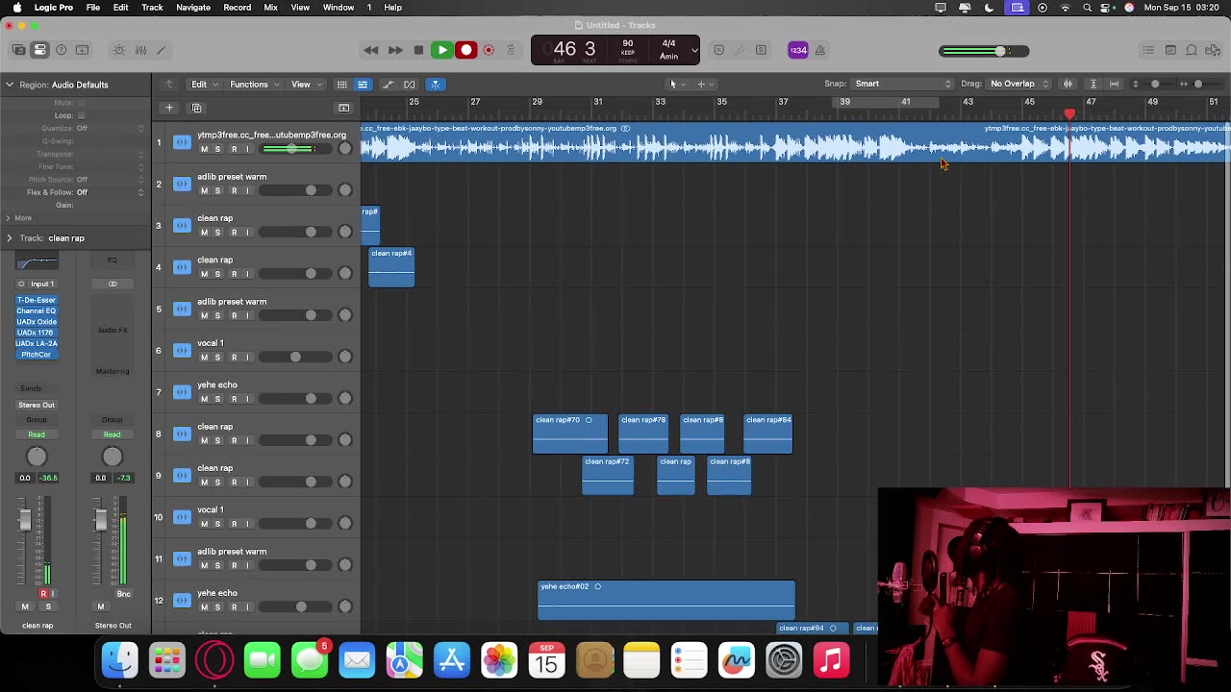Open Music app in the Dock
Image resolution: width=1231 pixels, height=692 pixels.
pyautogui.click(x=831, y=660)
